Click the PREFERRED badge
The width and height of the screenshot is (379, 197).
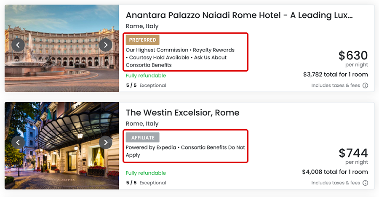pyautogui.click(x=142, y=40)
